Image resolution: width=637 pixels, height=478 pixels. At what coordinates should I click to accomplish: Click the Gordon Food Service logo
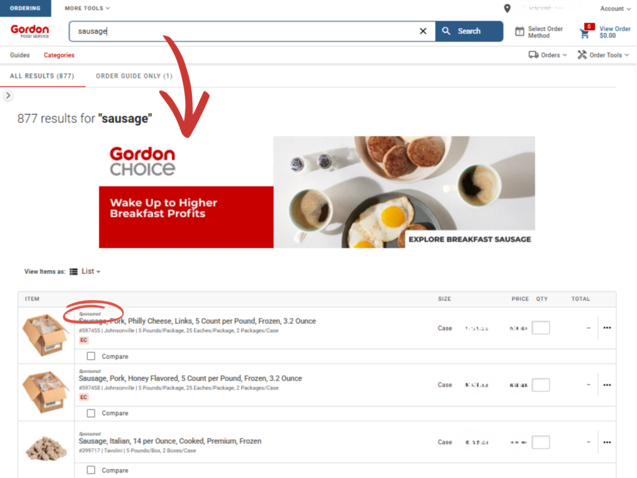click(30, 31)
